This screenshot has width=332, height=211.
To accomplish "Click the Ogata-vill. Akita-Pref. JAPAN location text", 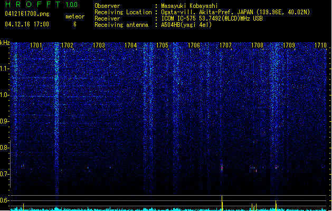I will coord(235,12).
